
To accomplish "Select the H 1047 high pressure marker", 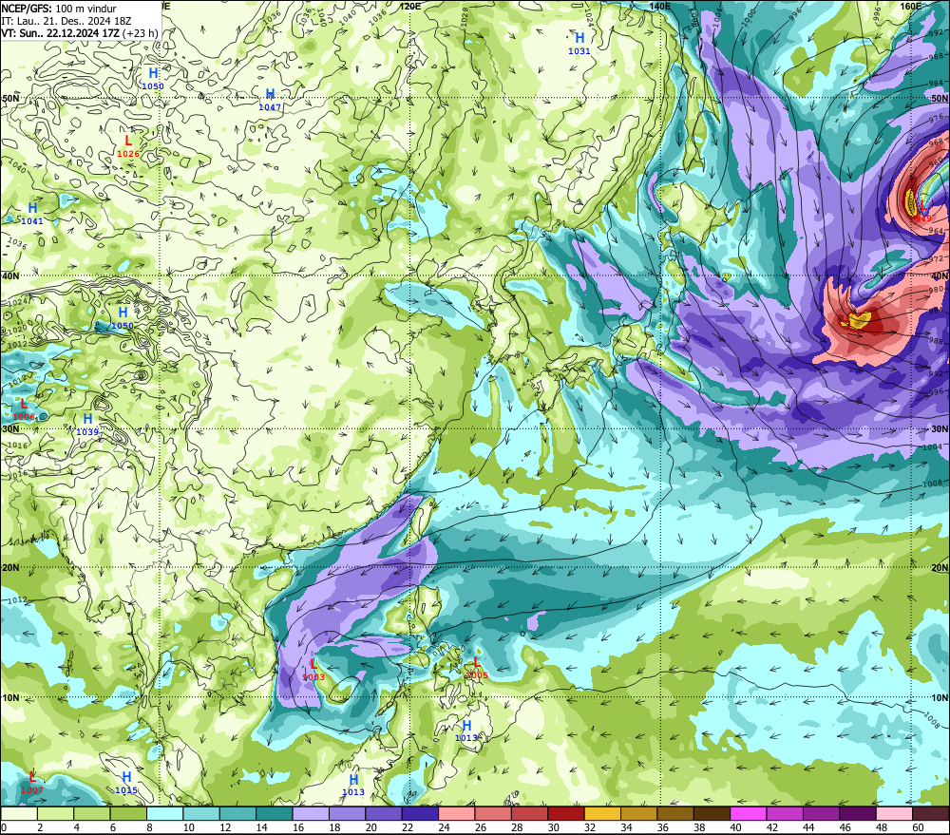I will 270,100.
